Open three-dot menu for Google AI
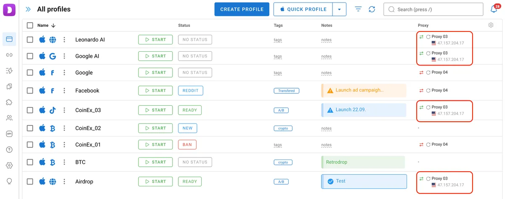 (x=64, y=56)
